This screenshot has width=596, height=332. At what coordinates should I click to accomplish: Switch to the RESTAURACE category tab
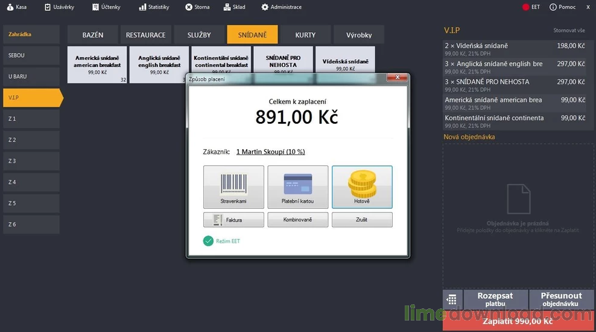tap(145, 34)
